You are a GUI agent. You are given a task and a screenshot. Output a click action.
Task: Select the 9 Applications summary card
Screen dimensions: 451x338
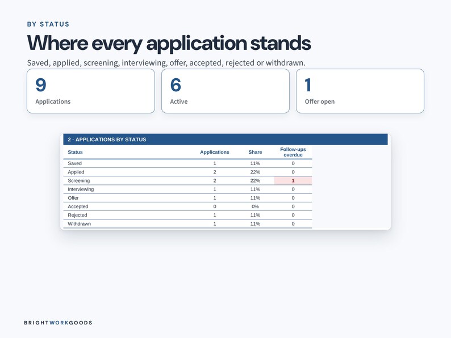coord(91,91)
